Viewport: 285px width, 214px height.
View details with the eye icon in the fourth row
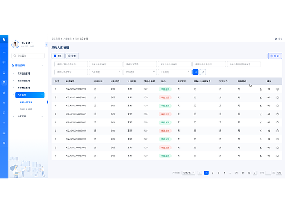[269, 114]
